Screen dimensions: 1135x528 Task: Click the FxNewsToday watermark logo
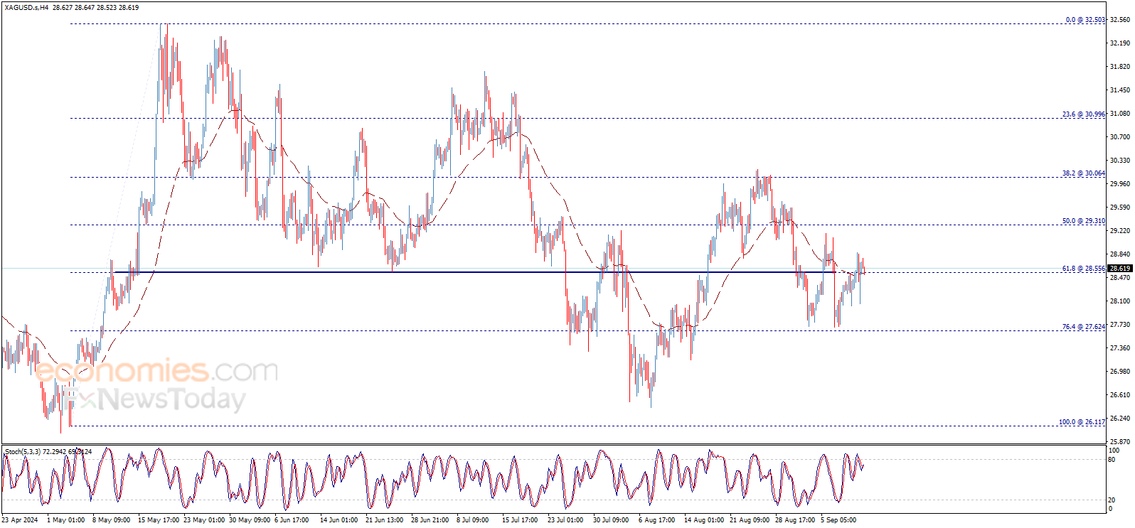click(154, 399)
